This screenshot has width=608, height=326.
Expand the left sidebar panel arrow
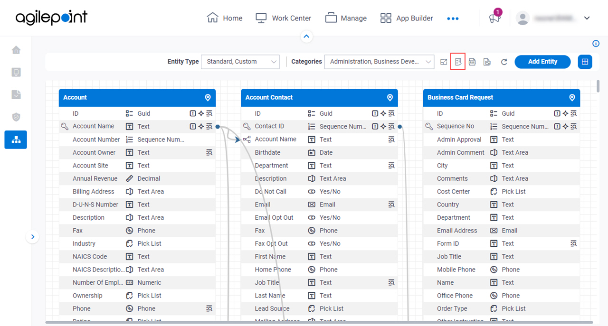[x=32, y=236]
